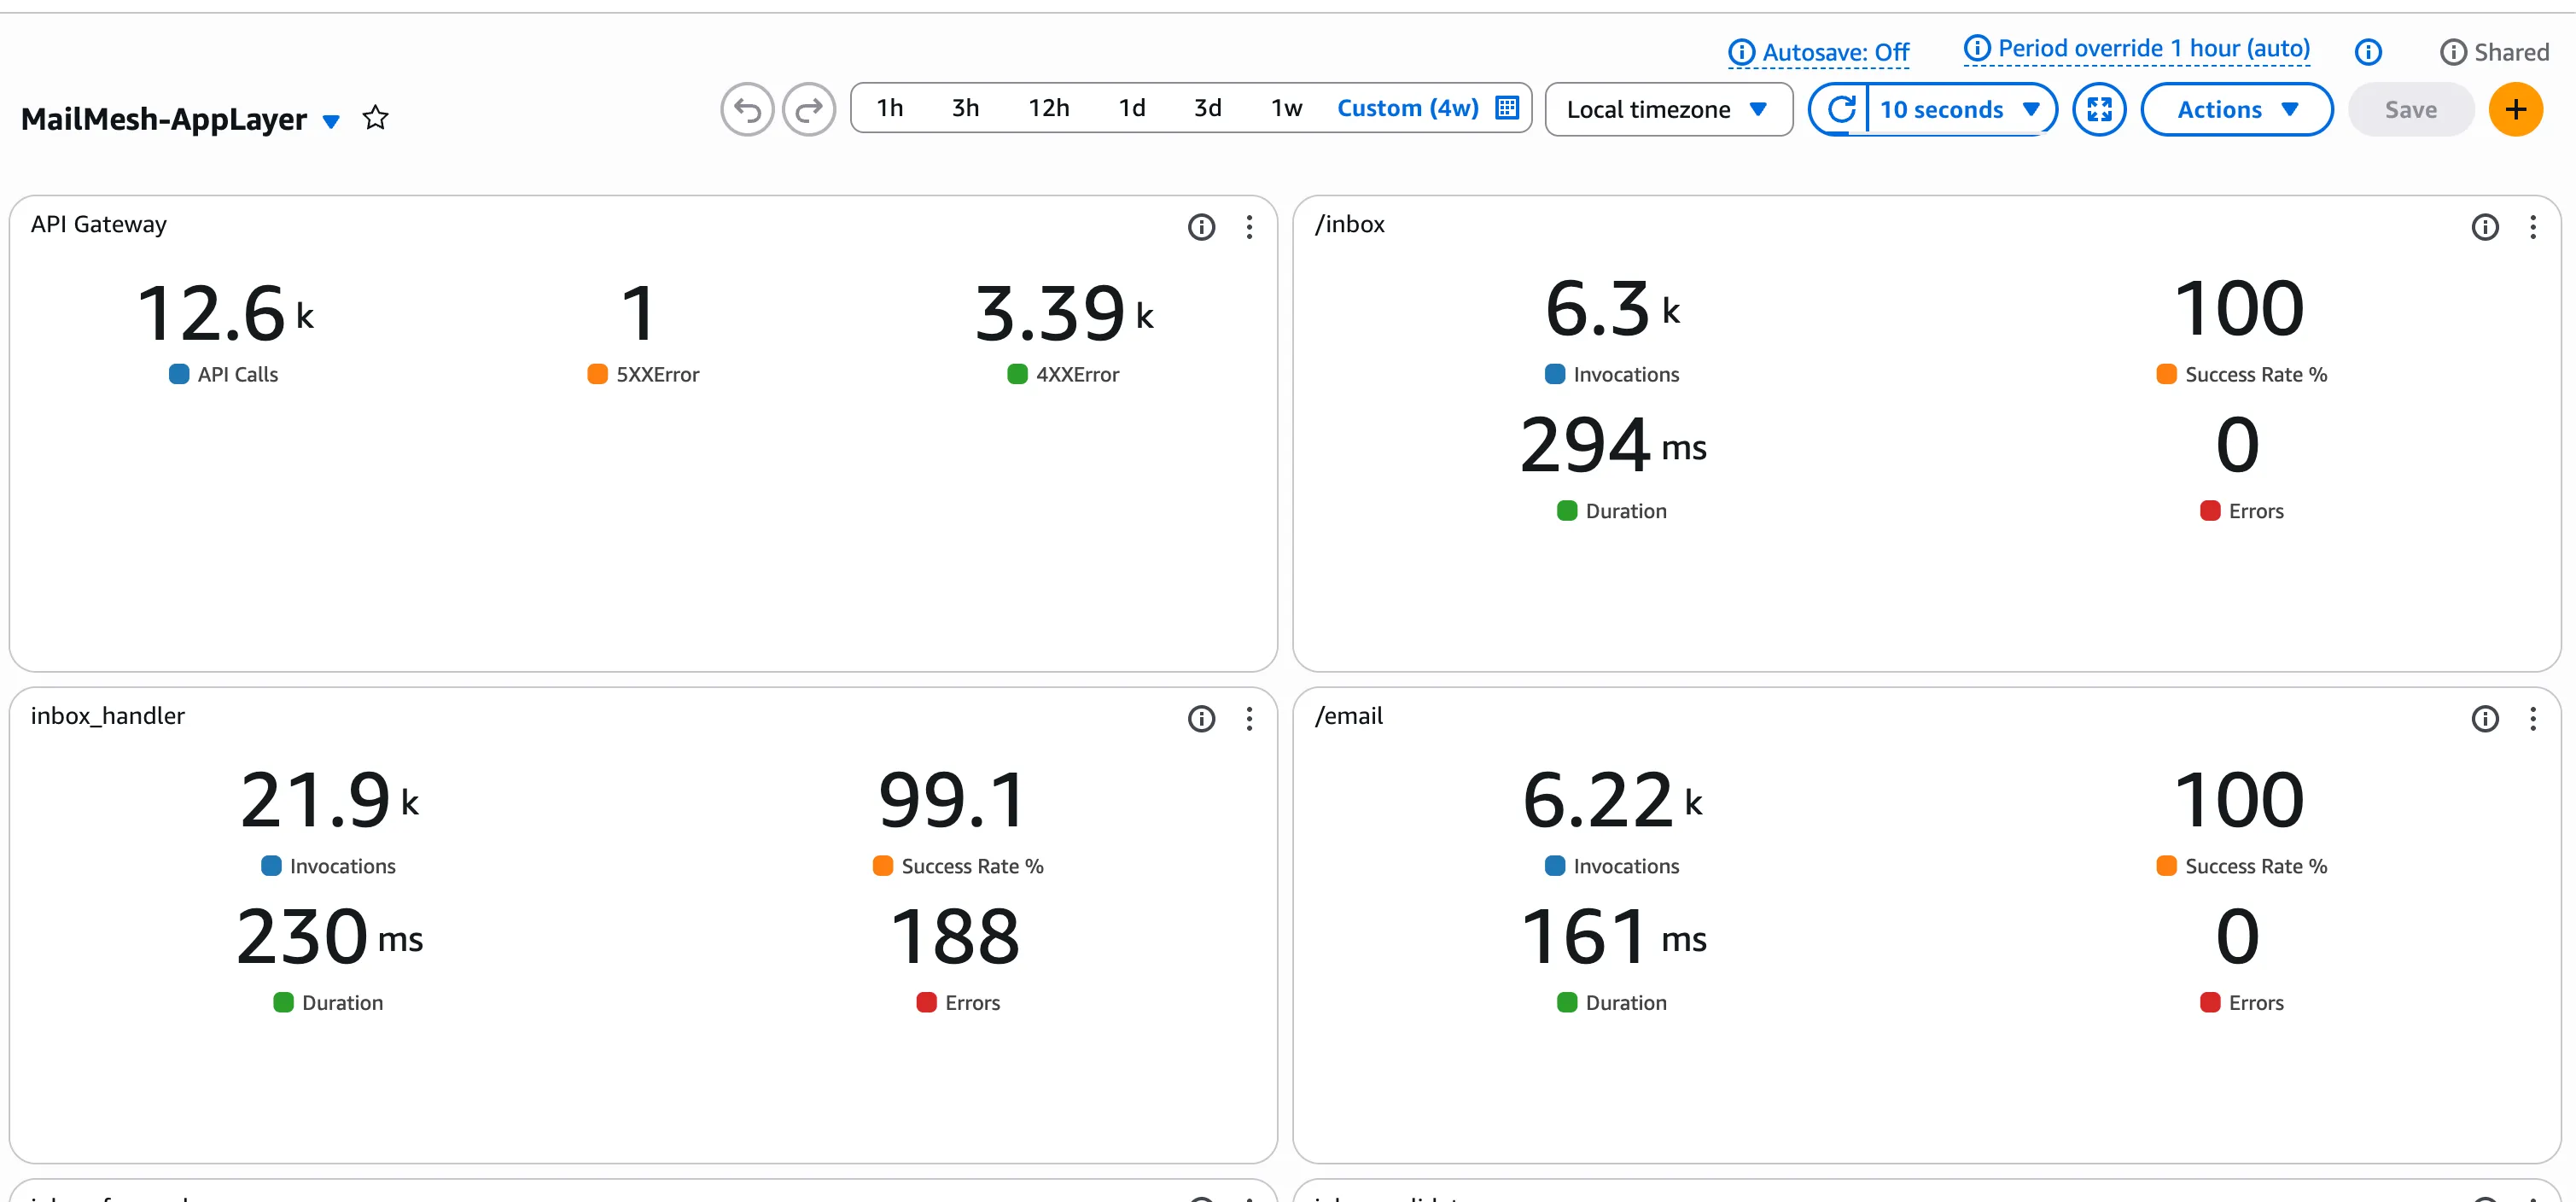This screenshot has width=2576, height=1202.
Task: Change the 10 seconds refresh interval
Action: pyautogui.click(x=1957, y=109)
